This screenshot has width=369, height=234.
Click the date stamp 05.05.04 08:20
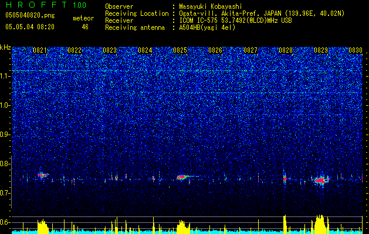30,27
